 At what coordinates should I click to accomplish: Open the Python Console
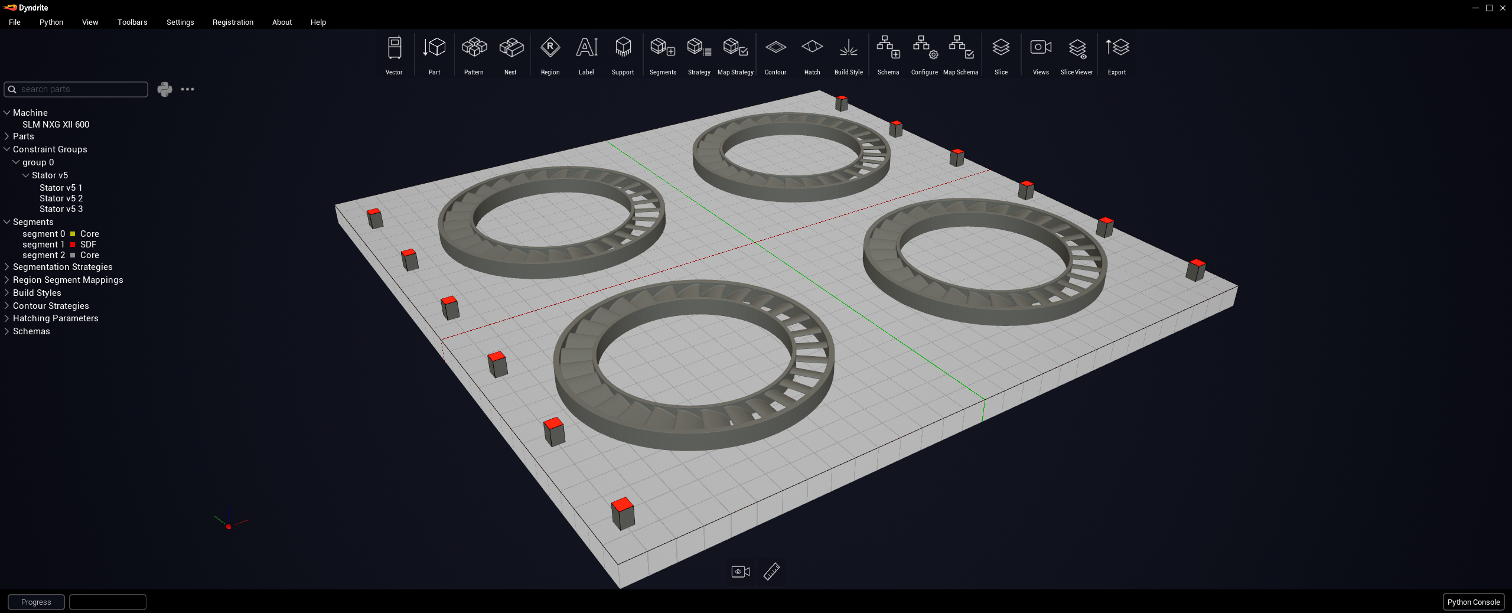pyautogui.click(x=1474, y=602)
